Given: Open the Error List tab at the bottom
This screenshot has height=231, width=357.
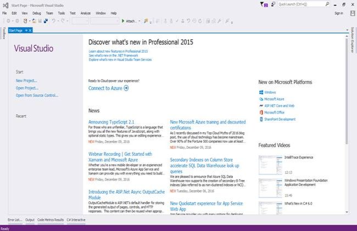Looking at the screenshot, I should tap(15, 220).
